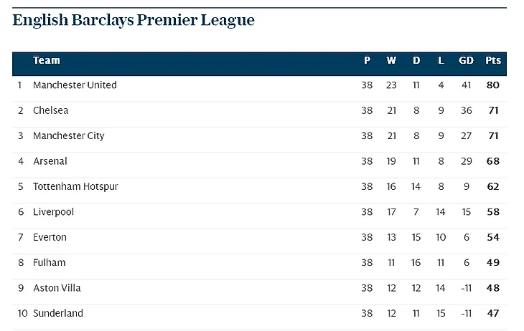Click the GD column header
This screenshot has width=524, height=331.
[x=466, y=61]
